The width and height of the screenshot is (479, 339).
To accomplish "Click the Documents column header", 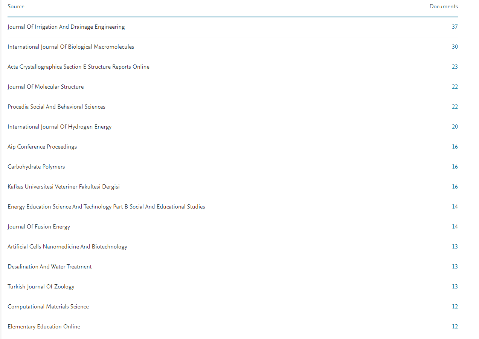I will click(x=443, y=6).
